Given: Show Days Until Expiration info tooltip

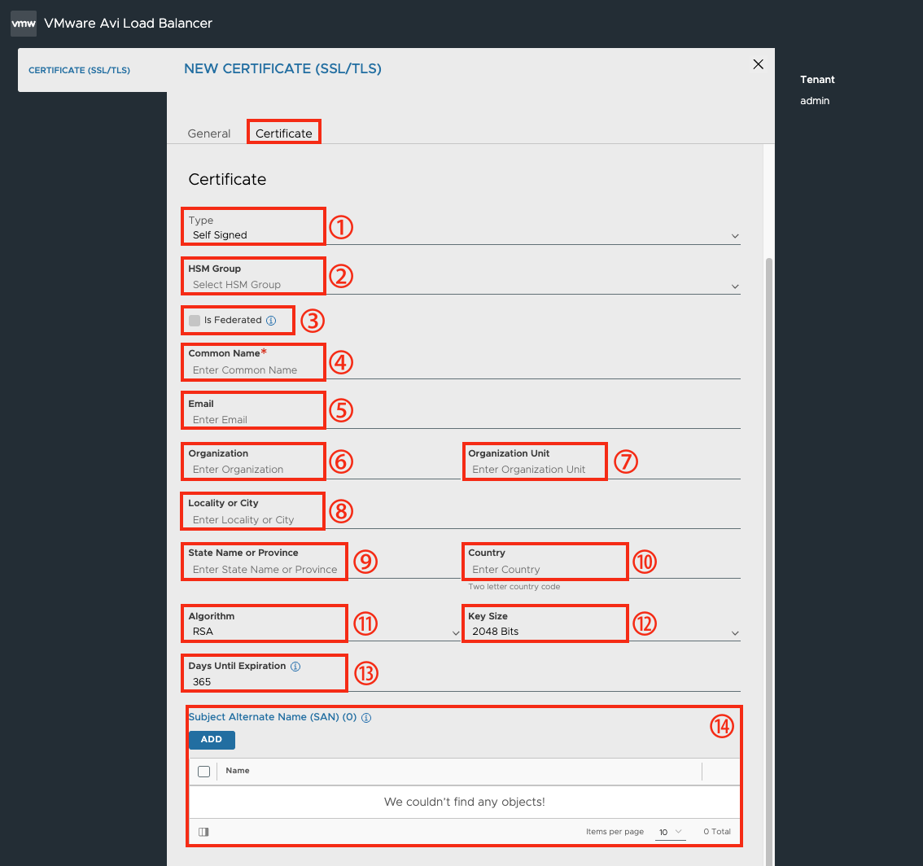Looking at the screenshot, I should pyautogui.click(x=295, y=667).
